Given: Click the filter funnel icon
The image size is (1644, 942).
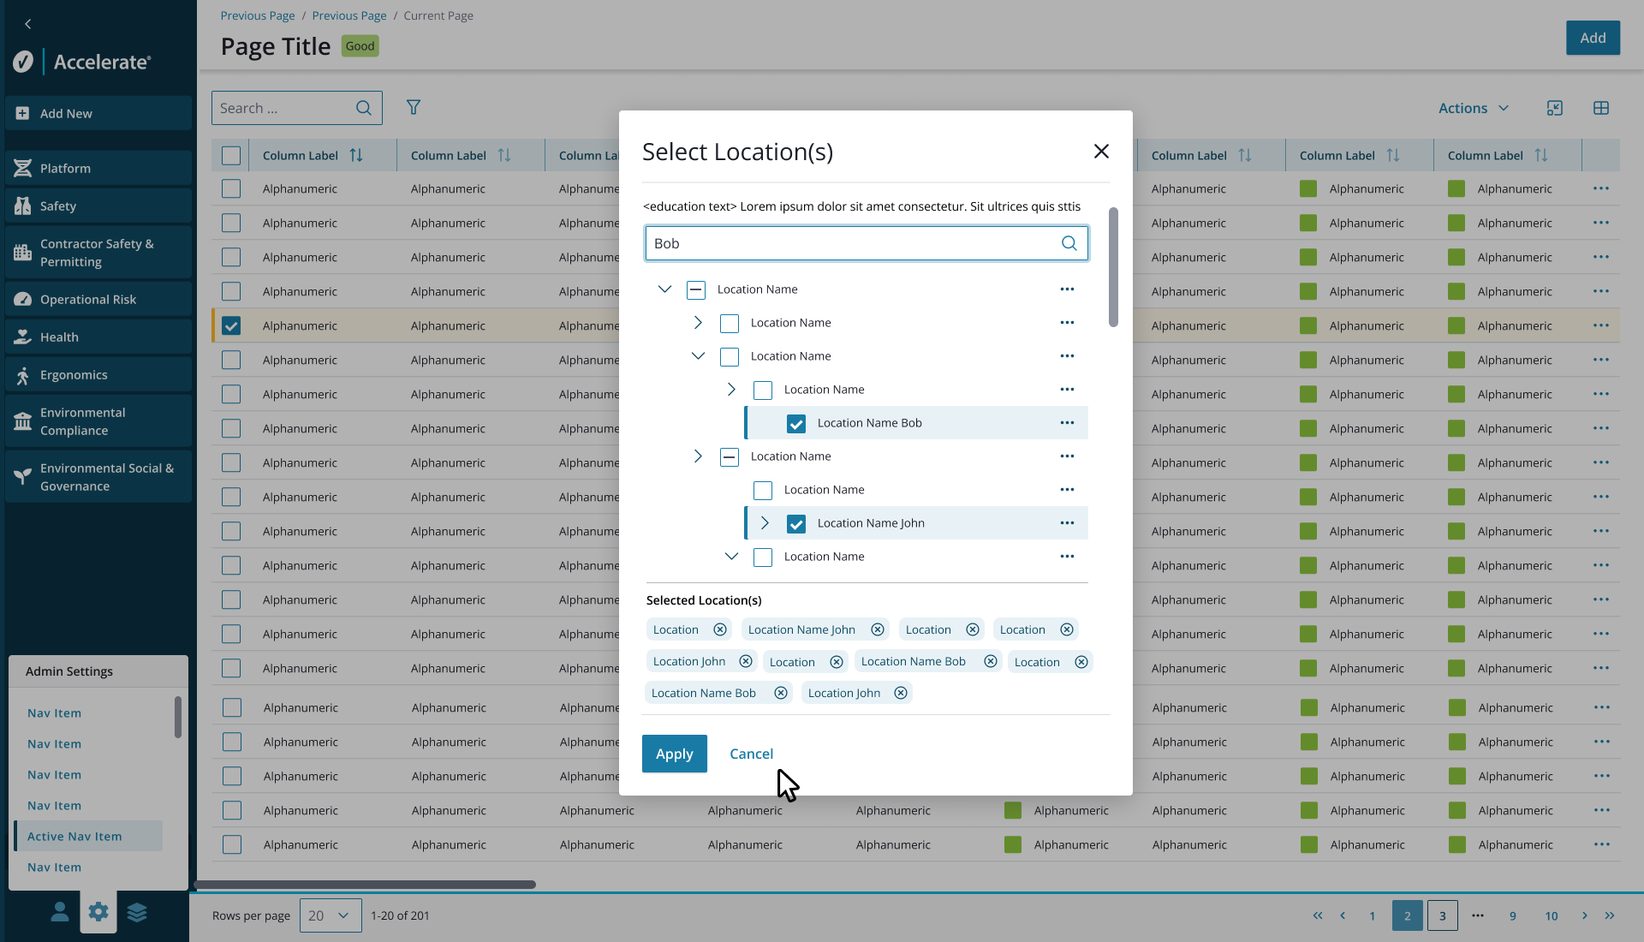Looking at the screenshot, I should (414, 107).
